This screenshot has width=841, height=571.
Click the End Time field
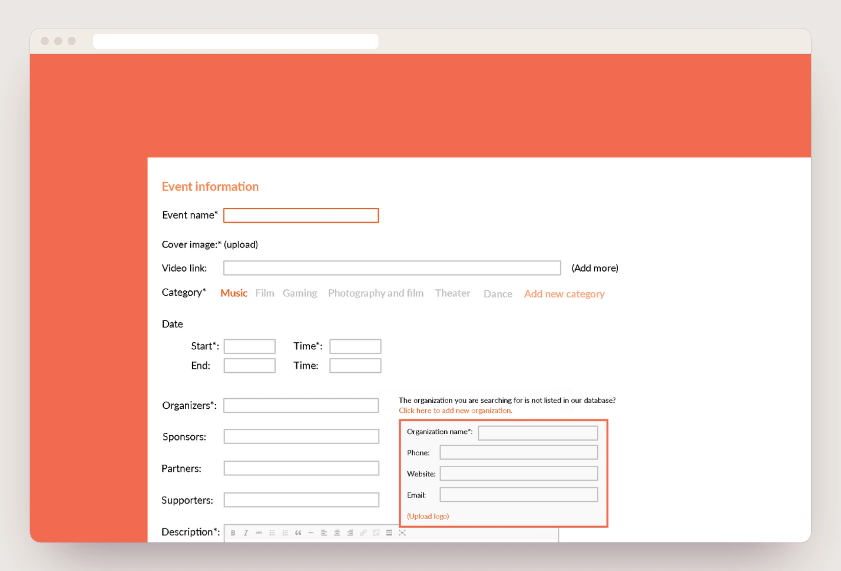click(x=356, y=366)
